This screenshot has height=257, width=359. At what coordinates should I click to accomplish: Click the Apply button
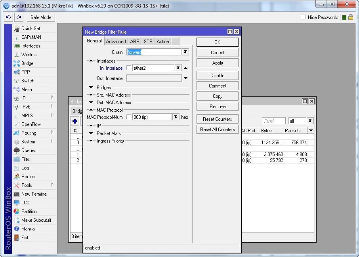point(217,63)
